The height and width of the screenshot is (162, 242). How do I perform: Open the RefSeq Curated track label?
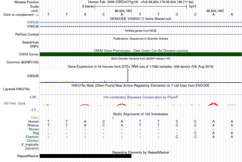tap(27, 34)
